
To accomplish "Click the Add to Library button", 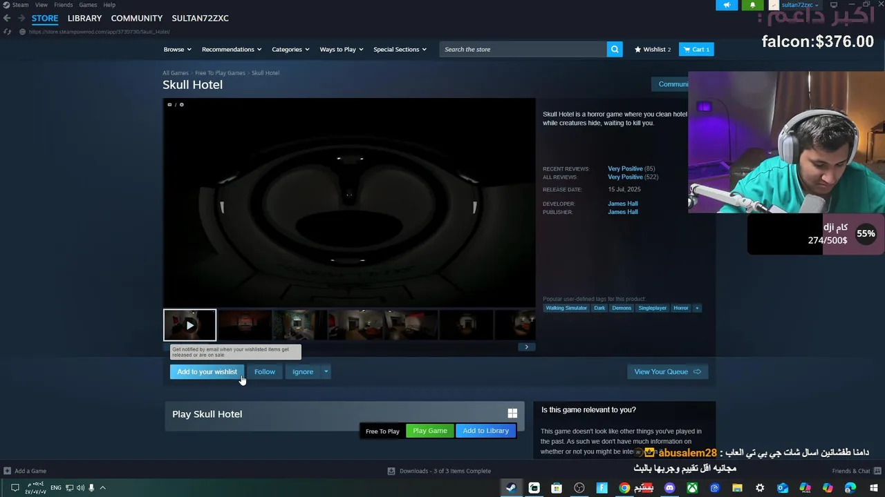I will [x=485, y=431].
